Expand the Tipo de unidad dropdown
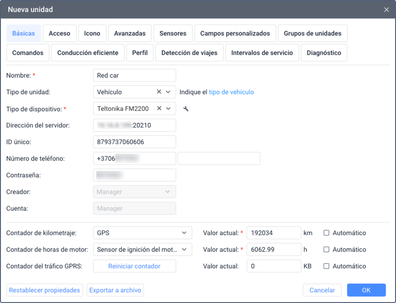Screen dimensions: 396x303 (x=168, y=92)
